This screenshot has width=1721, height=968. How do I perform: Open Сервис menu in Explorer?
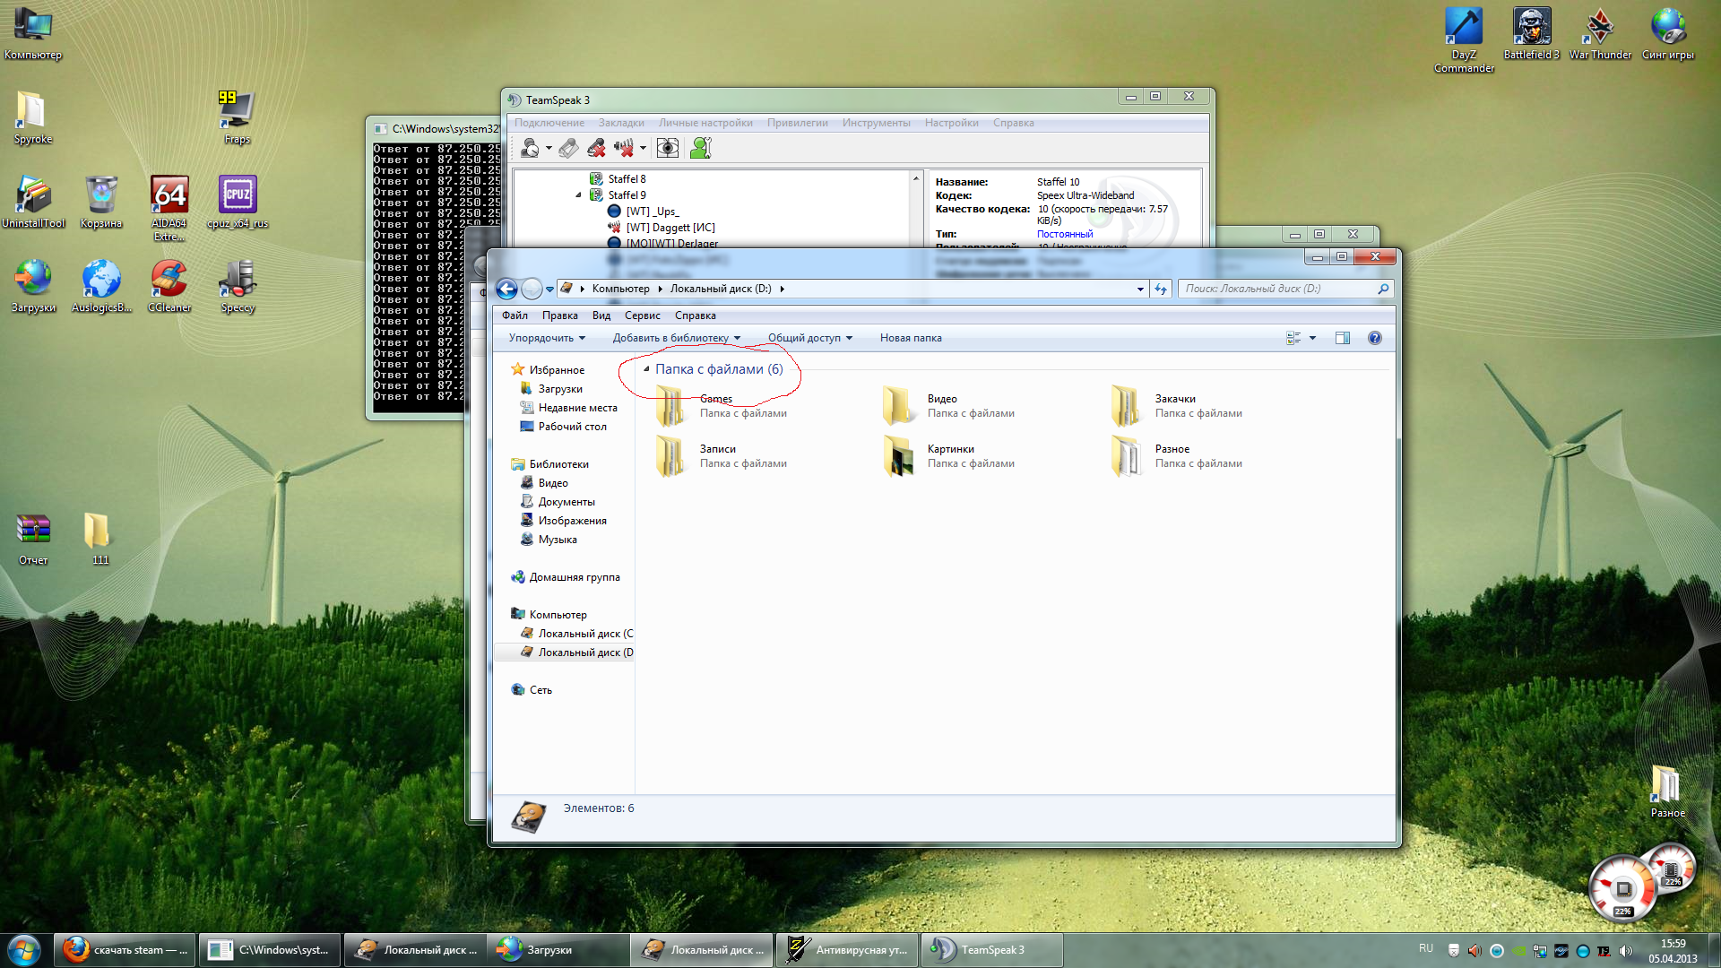click(x=643, y=315)
